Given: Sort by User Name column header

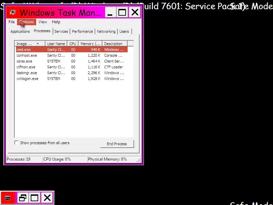Looking at the screenshot, I should point(56,44).
